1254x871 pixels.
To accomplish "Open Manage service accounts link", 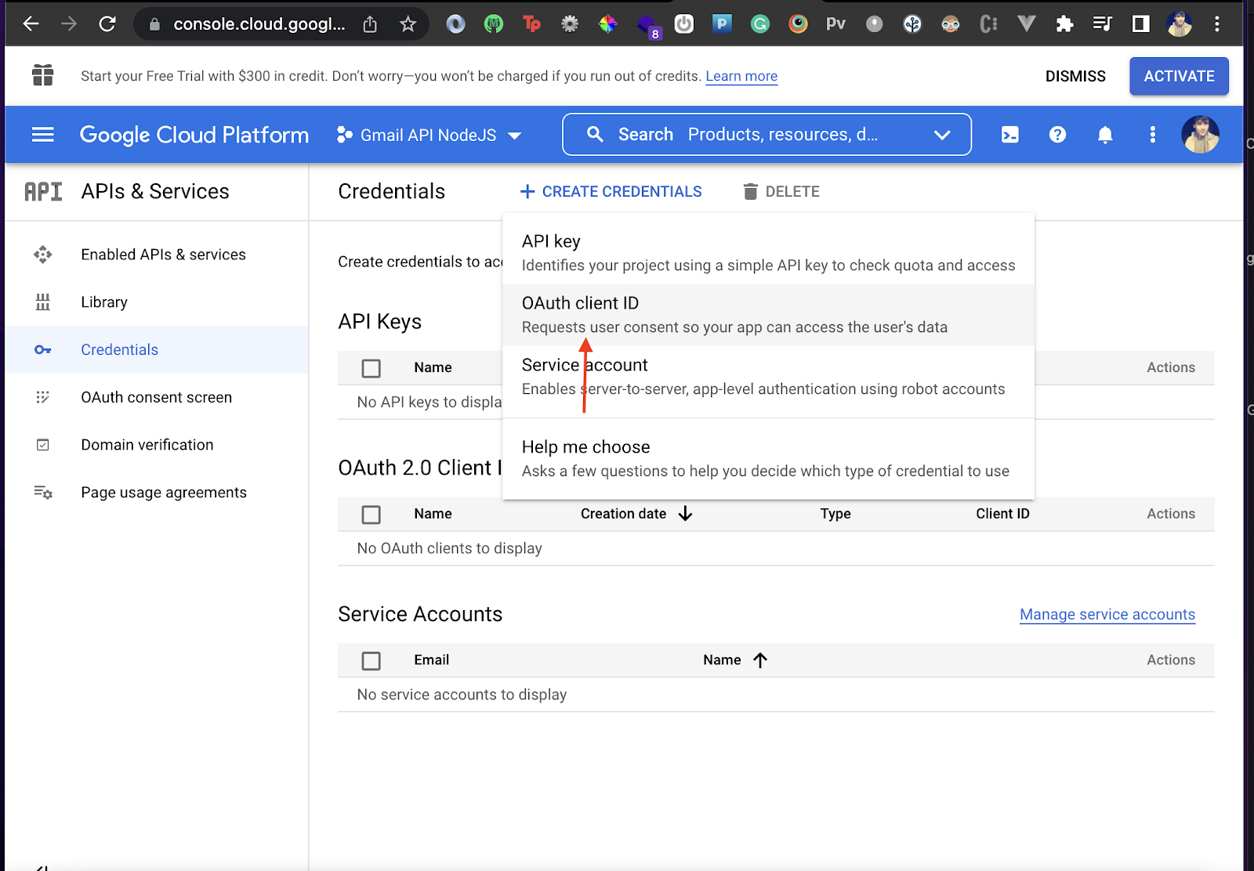I will [x=1107, y=614].
